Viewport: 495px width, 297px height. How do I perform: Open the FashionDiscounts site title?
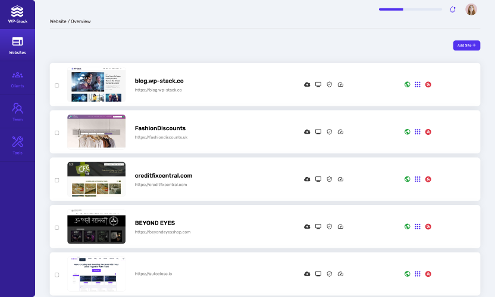[160, 128]
